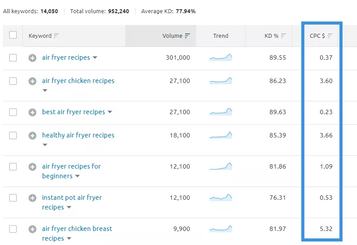
Task: Select checkbox for 'best air fryer recipes' row
Action: 13,112
